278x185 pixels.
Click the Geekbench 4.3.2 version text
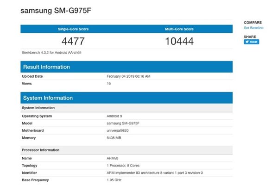pyautogui.click(x=49, y=52)
